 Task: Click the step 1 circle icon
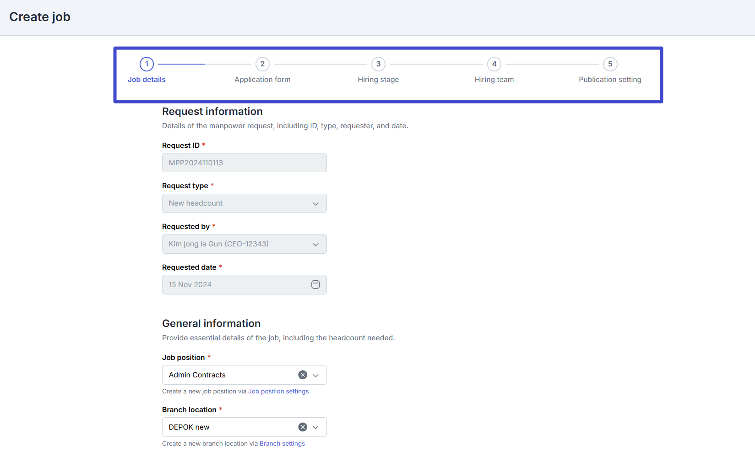(x=147, y=64)
